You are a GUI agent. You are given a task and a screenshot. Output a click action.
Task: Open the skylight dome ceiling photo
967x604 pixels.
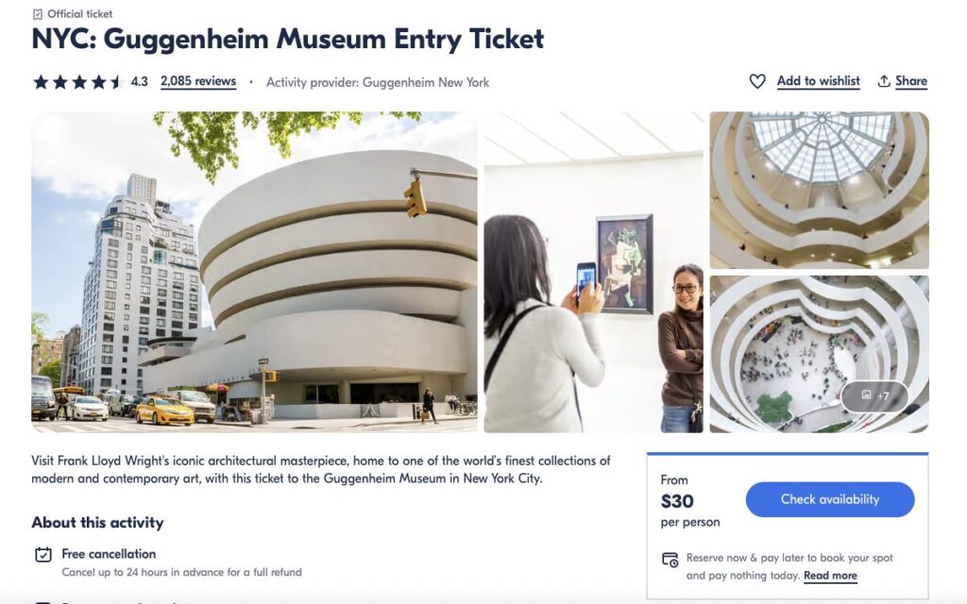819,190
